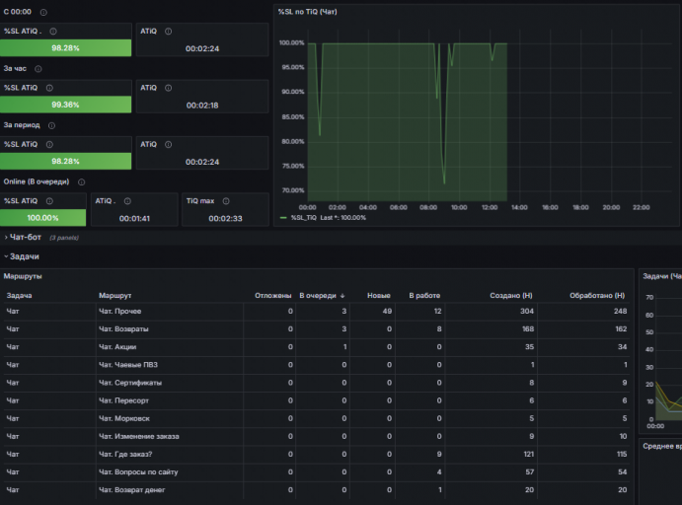Click info icon next to "С 00:00"
This screenshot has width=682, height=505.
[43, 12]
